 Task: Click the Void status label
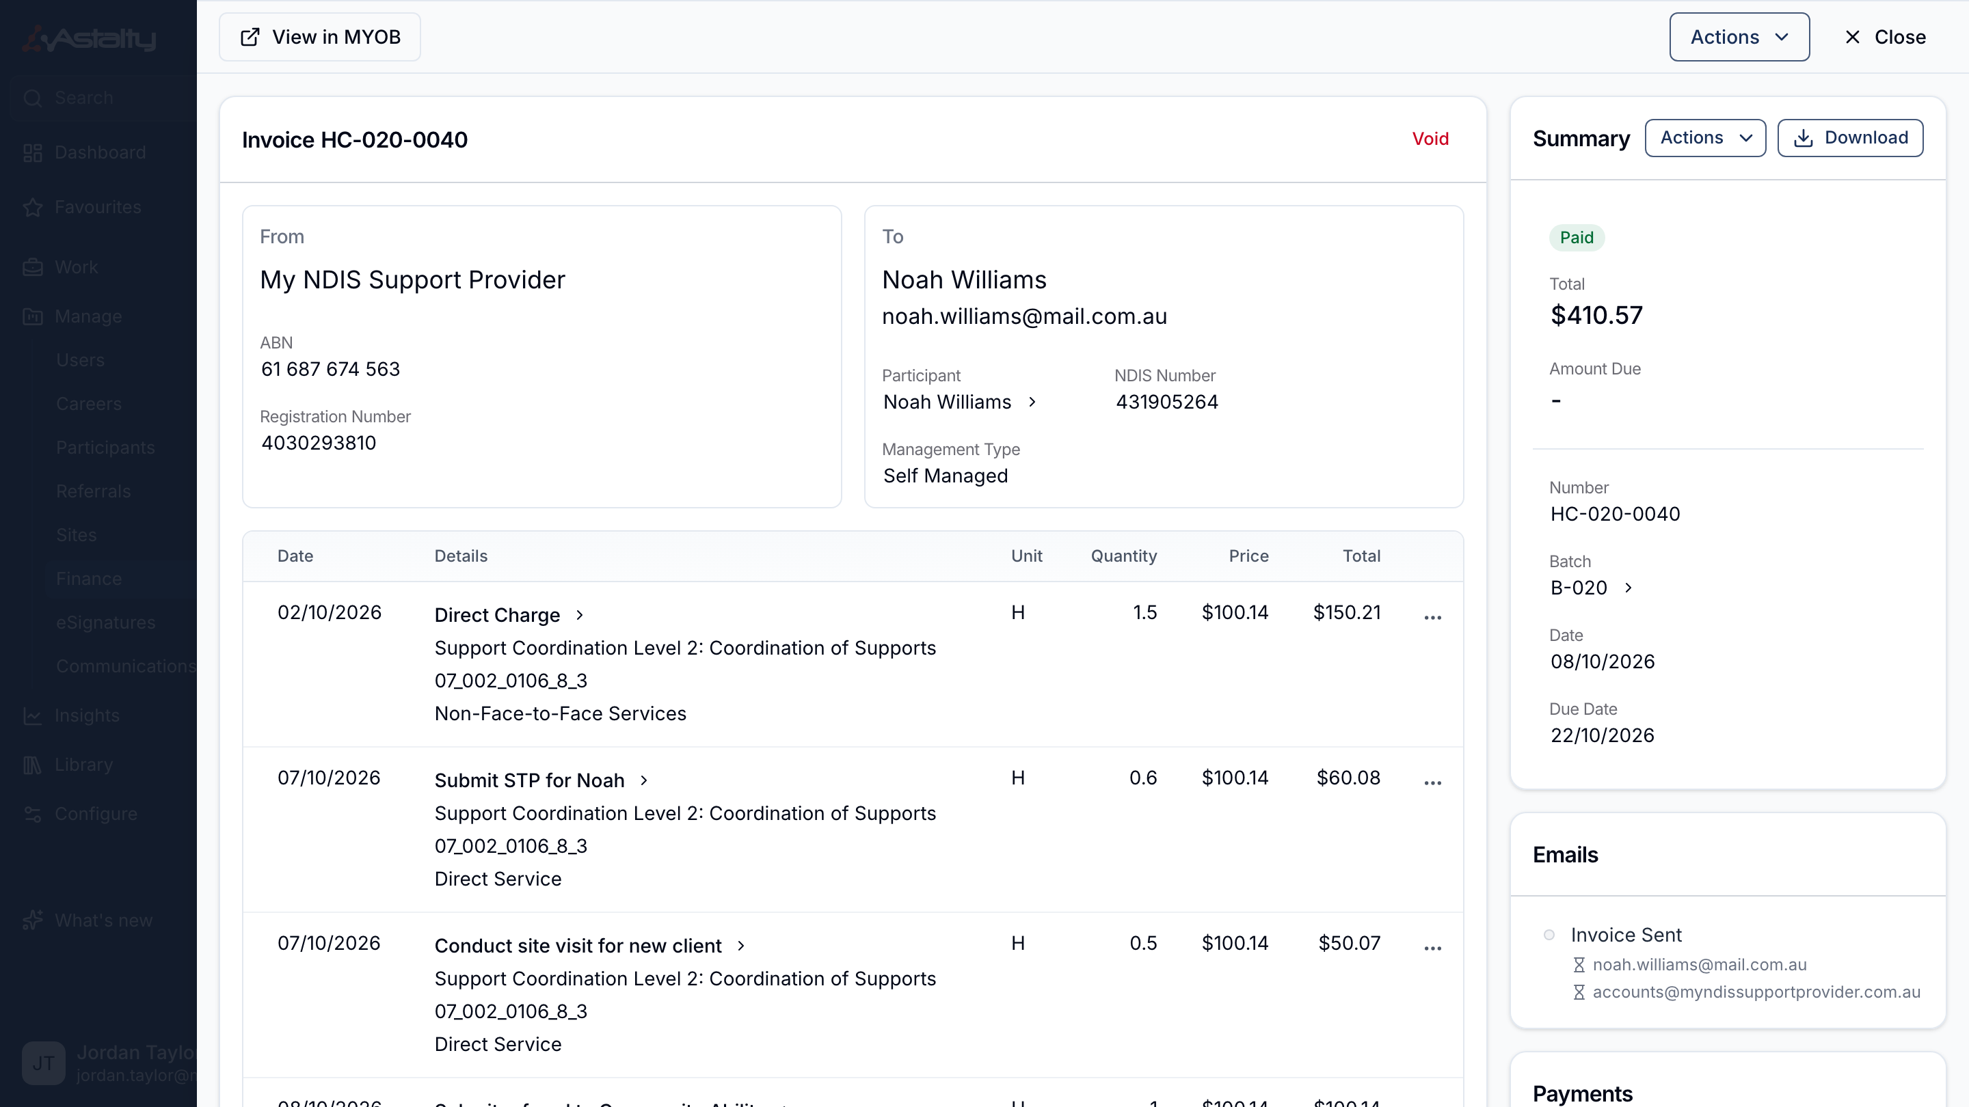1430,139
